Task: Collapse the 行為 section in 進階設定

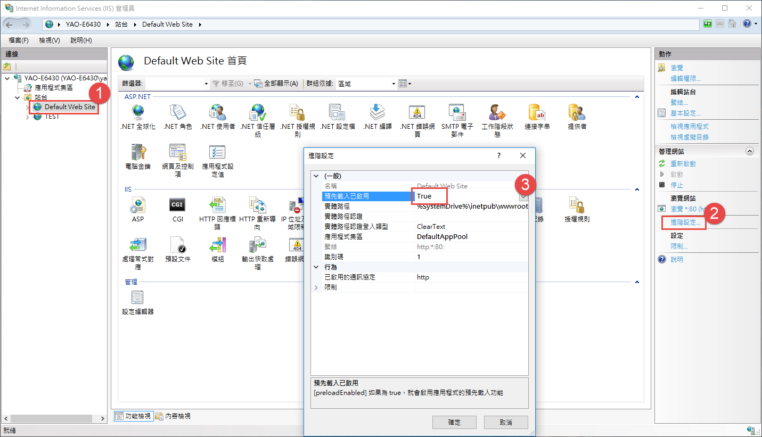Action: 316,267
